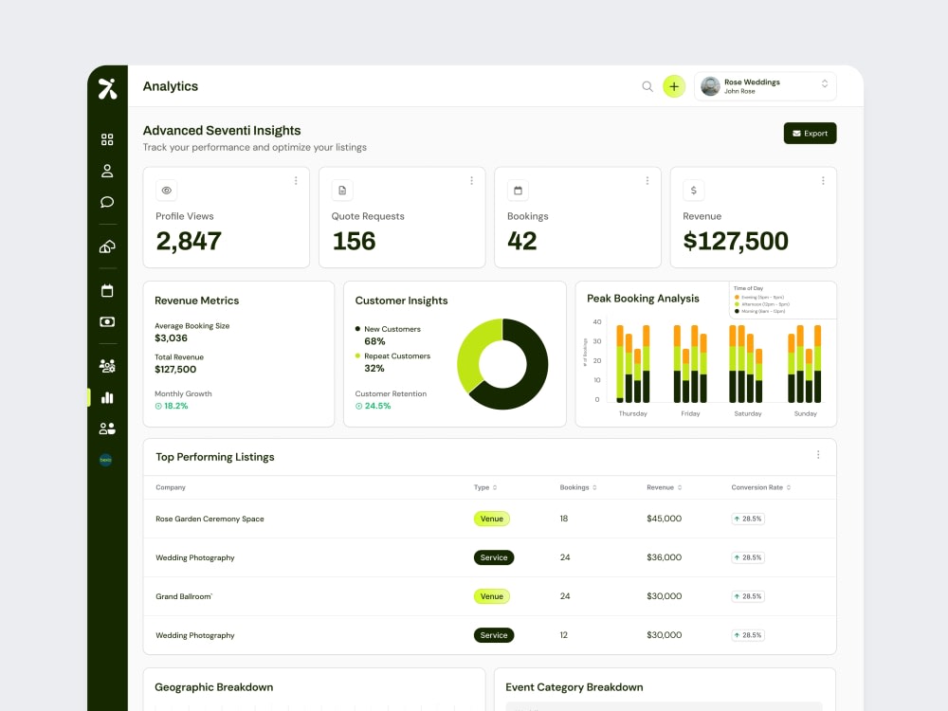Open the Top Performing Listings options menu

[818, 455]
